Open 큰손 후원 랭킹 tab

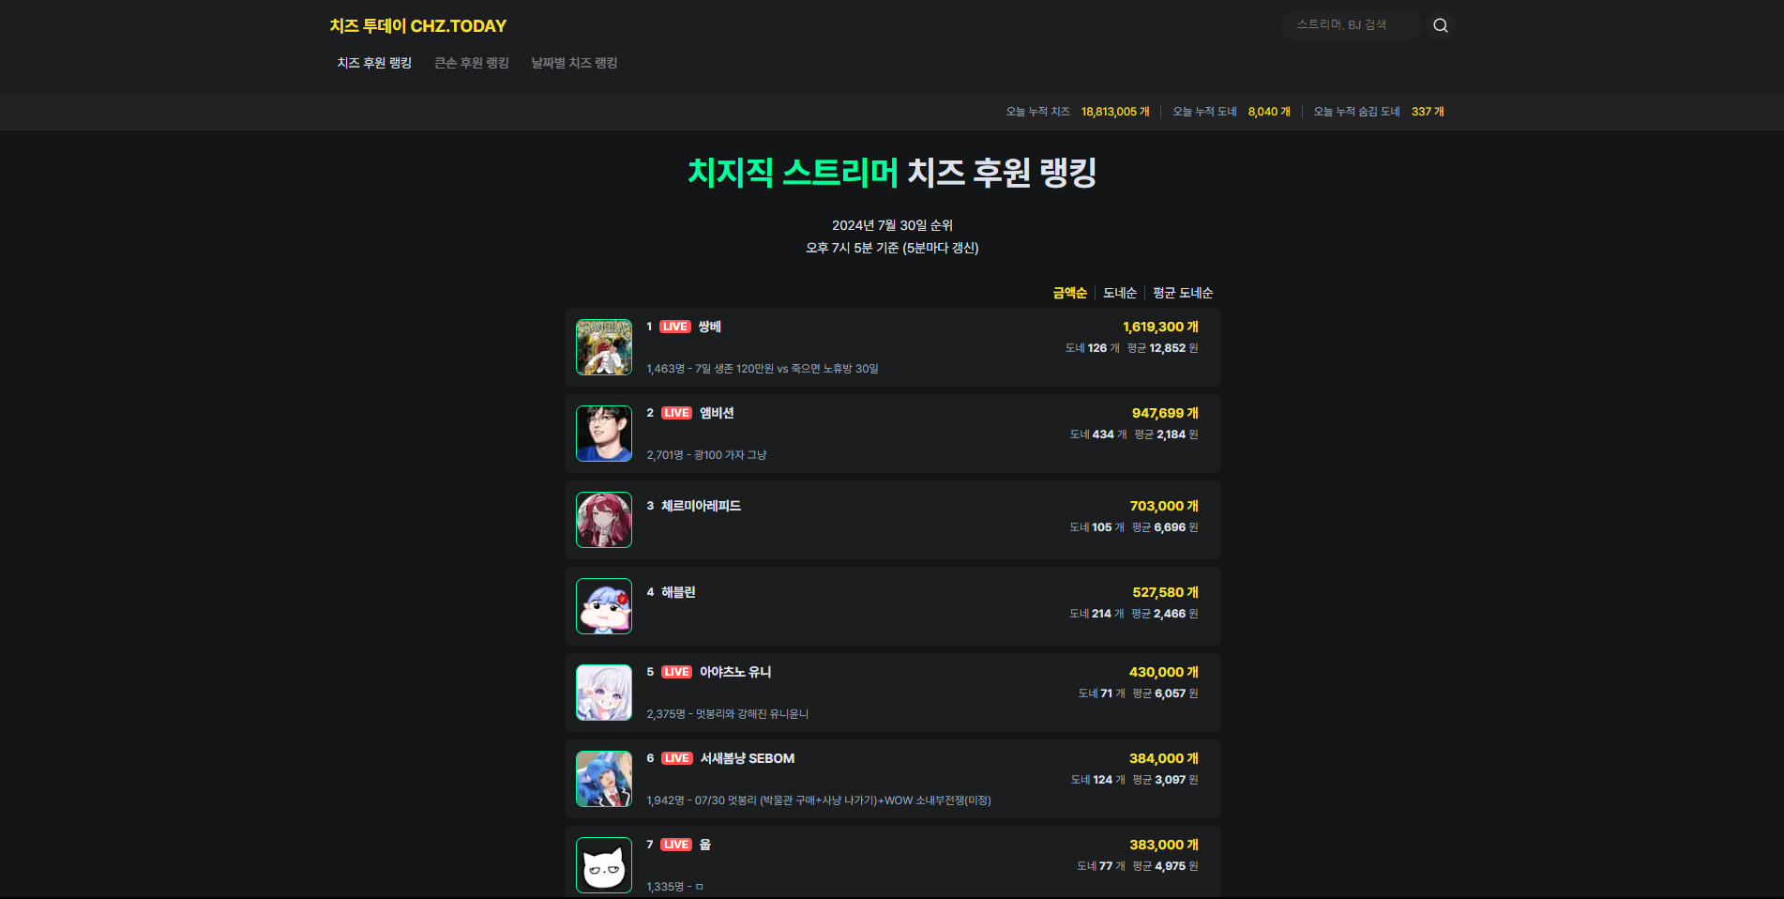coord(472,63)
